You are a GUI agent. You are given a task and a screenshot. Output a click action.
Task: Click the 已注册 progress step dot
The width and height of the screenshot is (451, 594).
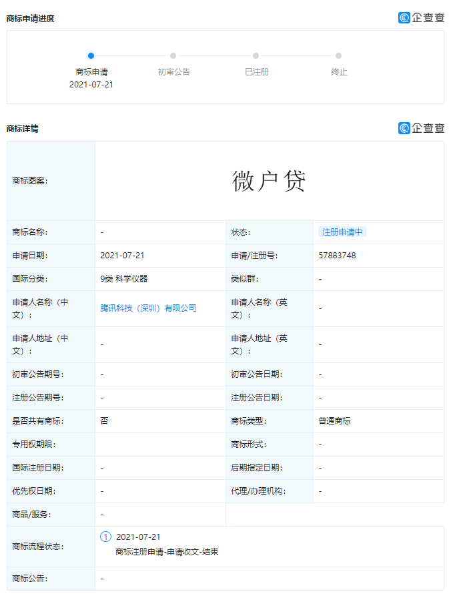point(256,55)
